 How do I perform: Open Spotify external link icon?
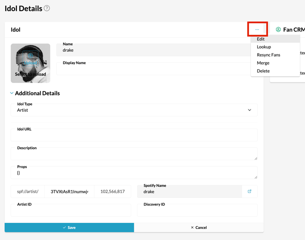tap(250, 191)
